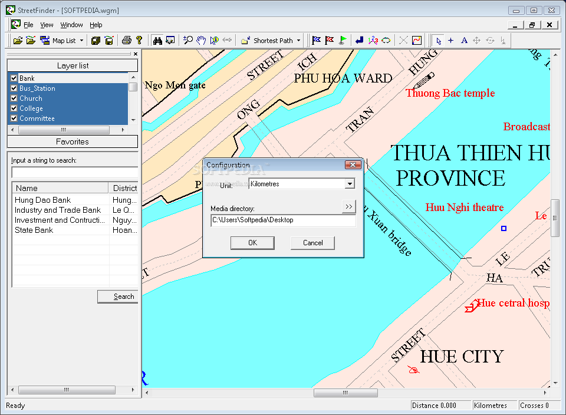This screenshot has height=415, width=566.
Task: Click the search string input field
Action: [75, 172]
